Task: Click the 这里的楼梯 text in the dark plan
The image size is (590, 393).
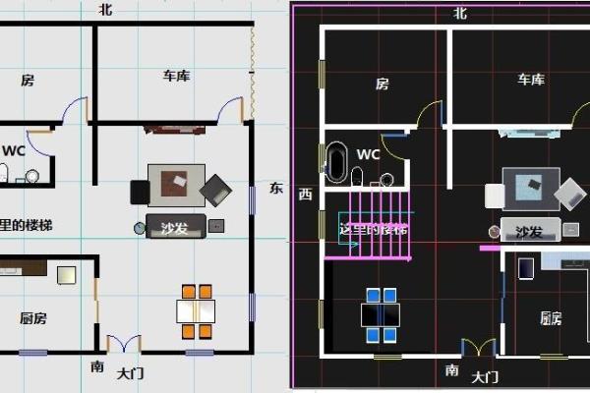Action: tap(373, 228)
